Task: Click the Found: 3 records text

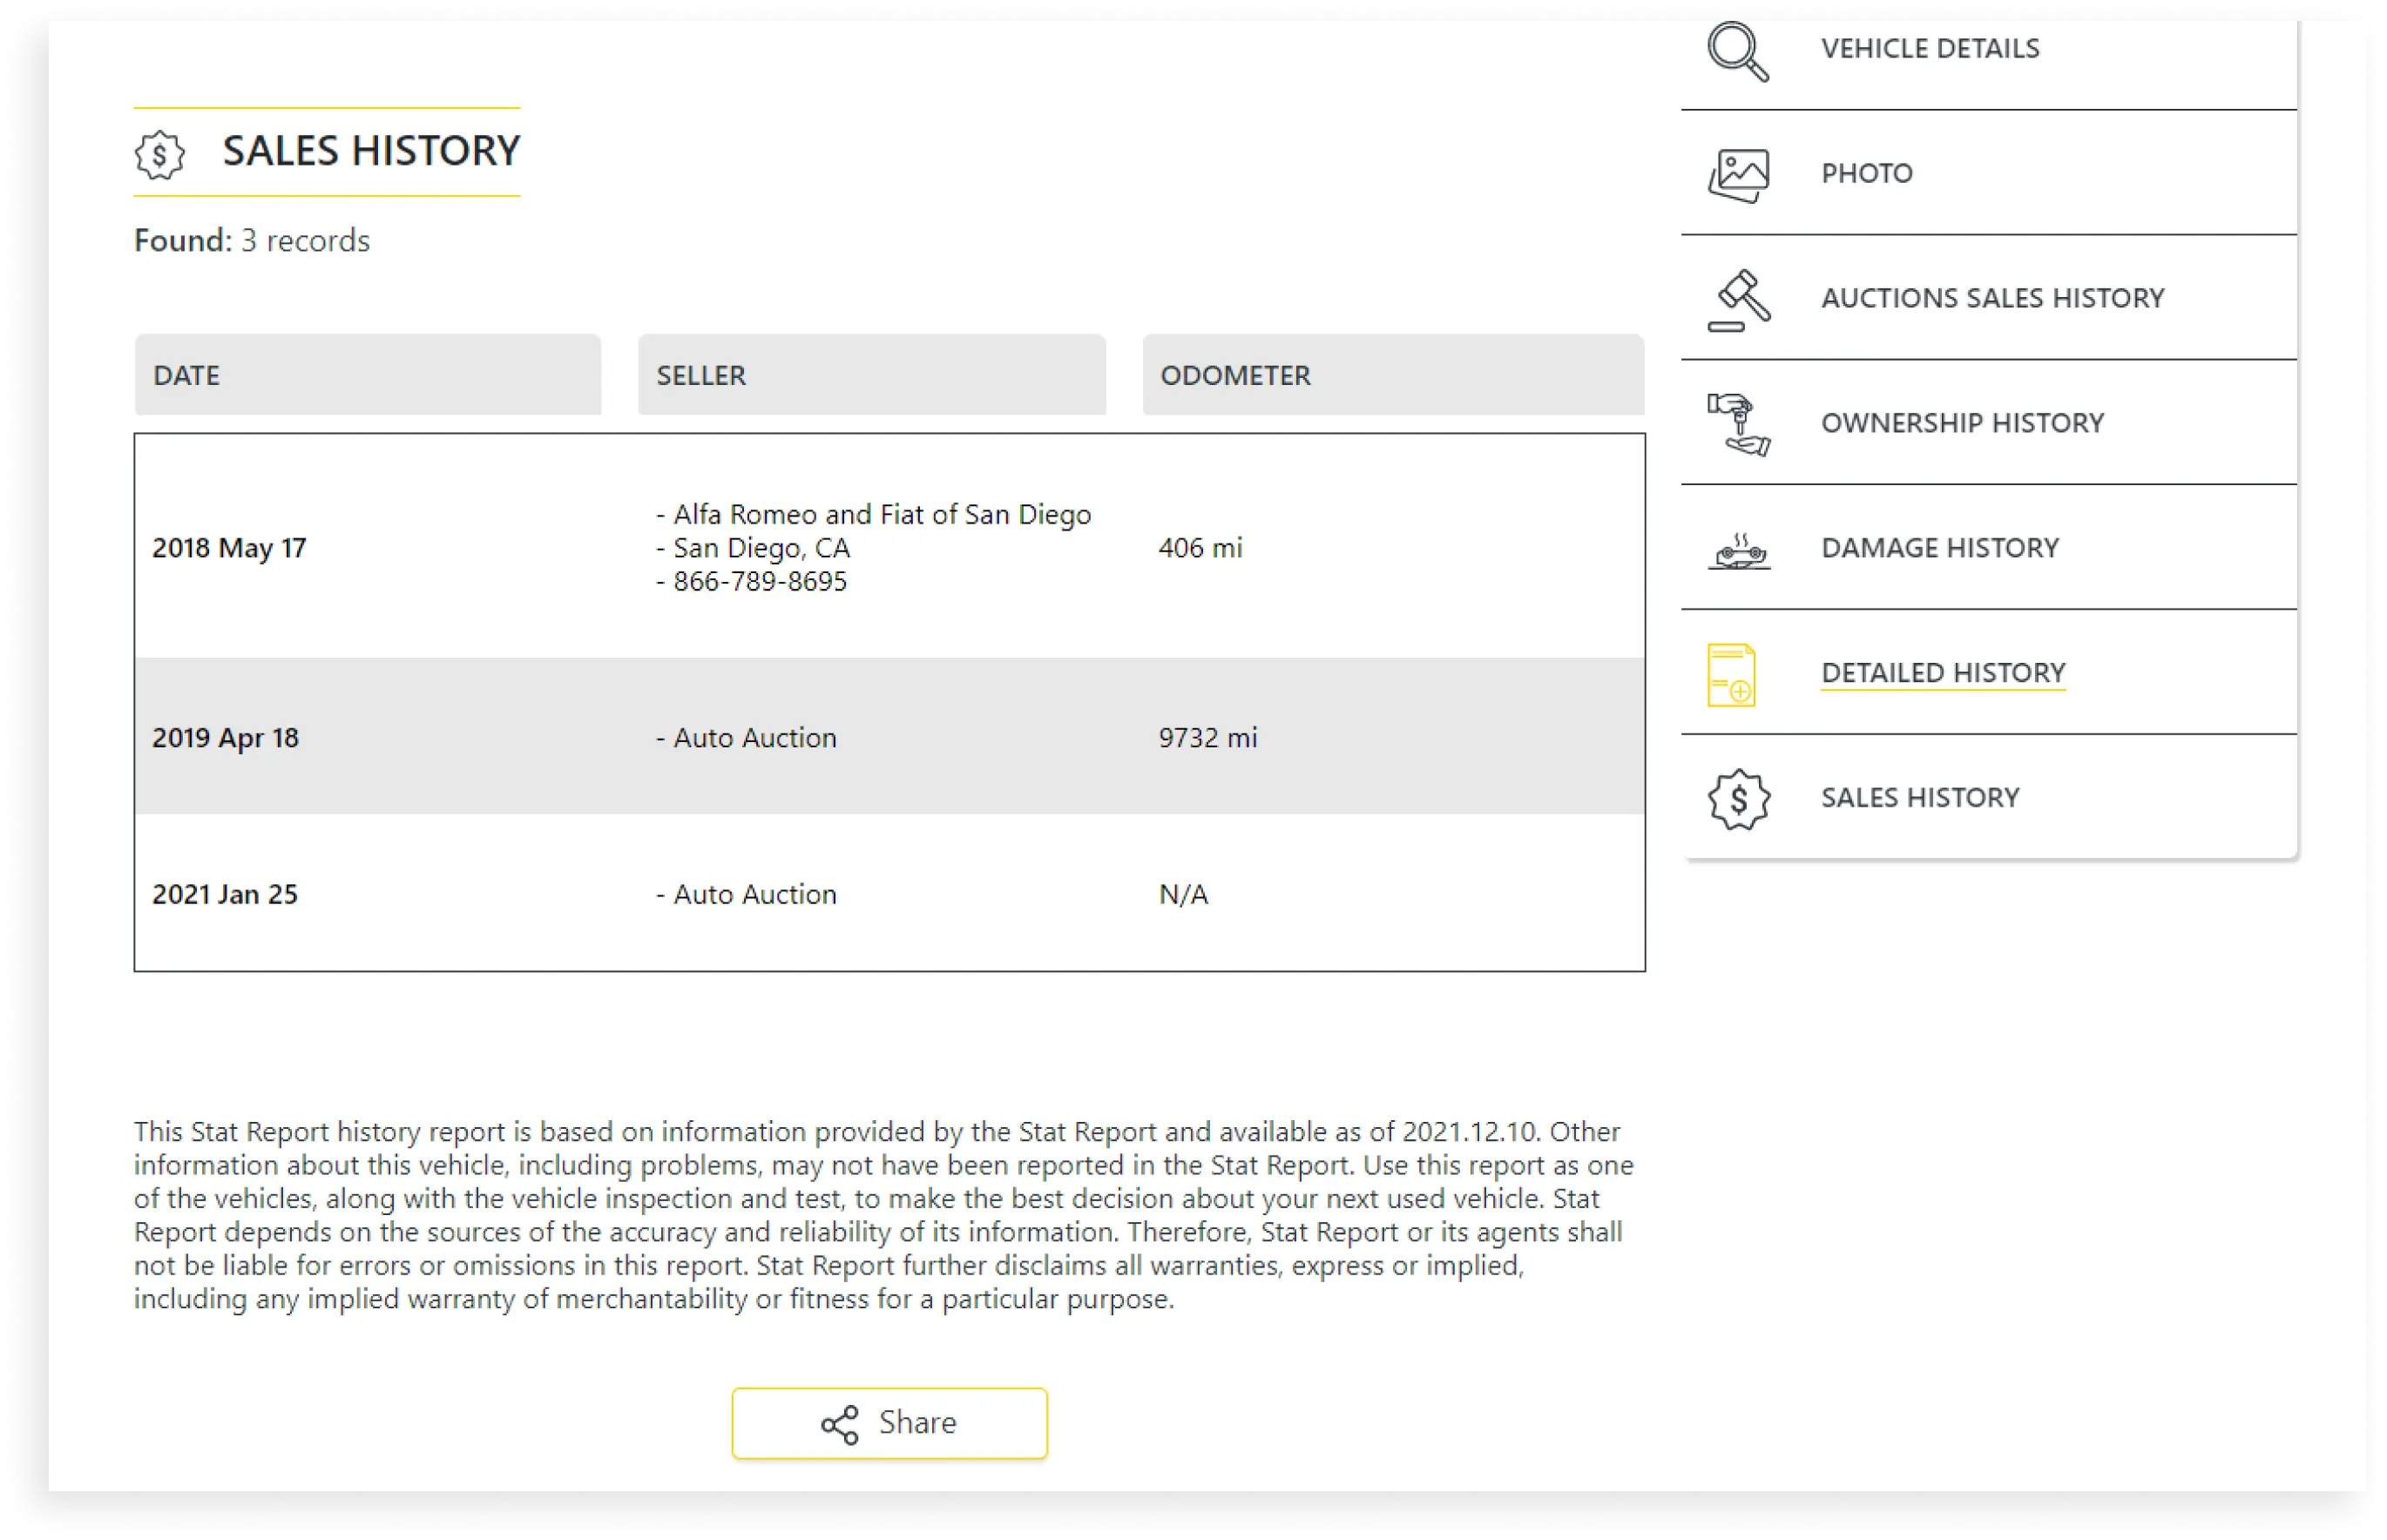Action: point(252,241)
